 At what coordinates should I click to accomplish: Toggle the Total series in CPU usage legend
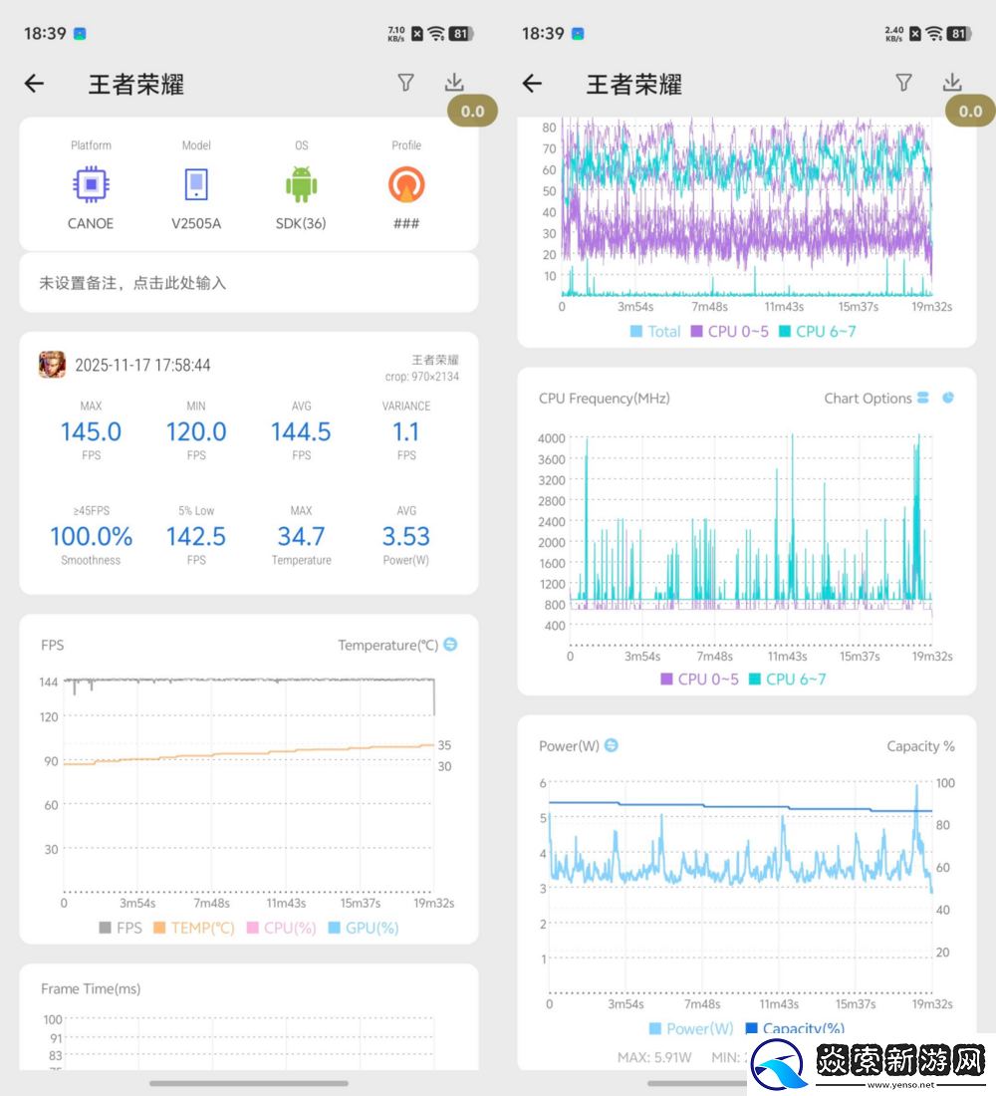(x=654, y=331)
